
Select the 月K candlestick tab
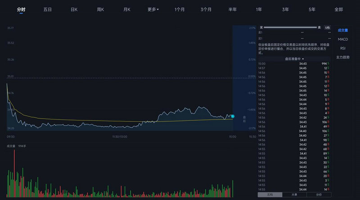click(x=127, y=9)
